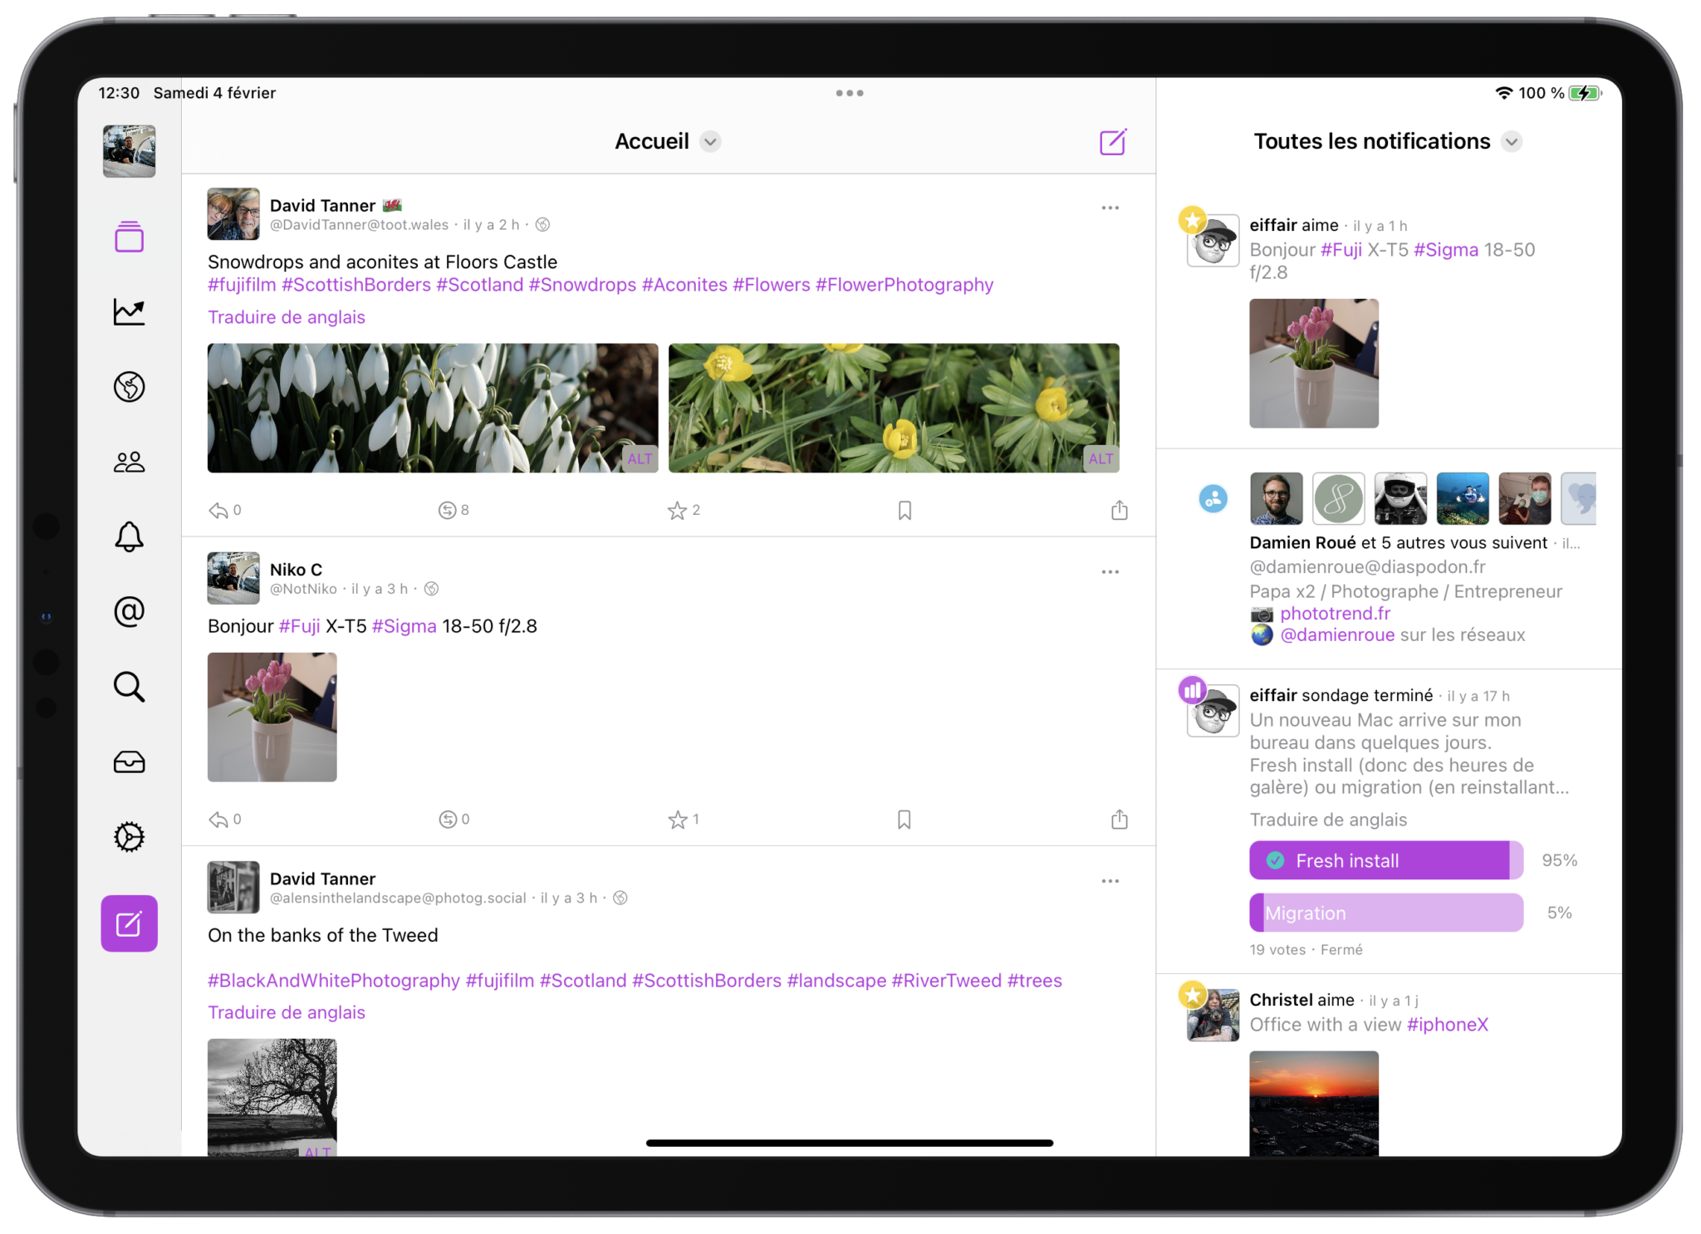Translate the Tweed post from English

coord(287,1012)
